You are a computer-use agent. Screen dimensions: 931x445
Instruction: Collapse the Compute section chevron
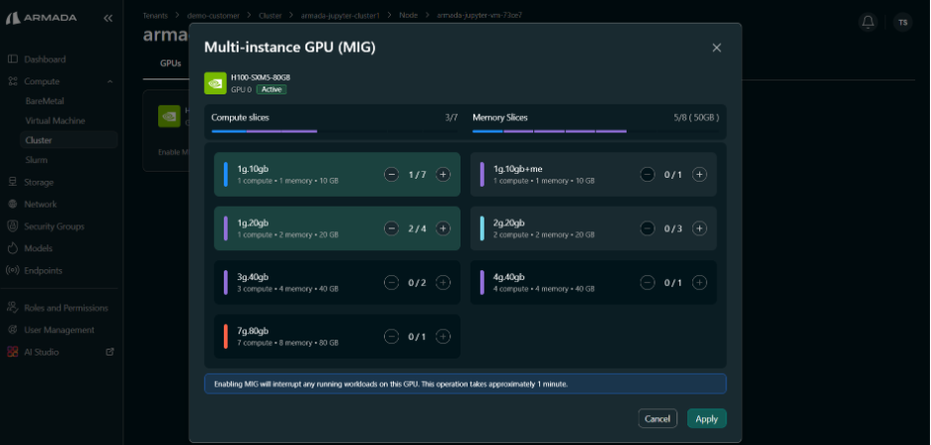click(109, 81)
